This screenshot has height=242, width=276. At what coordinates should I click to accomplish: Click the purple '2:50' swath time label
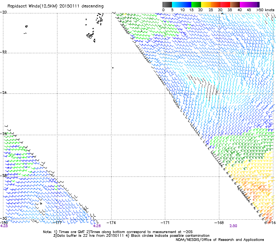pyautogui.click(x=233, y=226)
